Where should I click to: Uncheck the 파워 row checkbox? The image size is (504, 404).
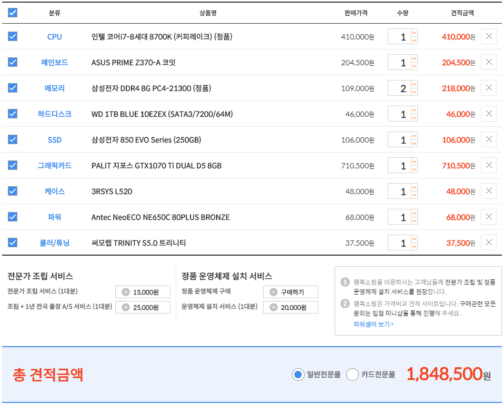pos(13,217)
